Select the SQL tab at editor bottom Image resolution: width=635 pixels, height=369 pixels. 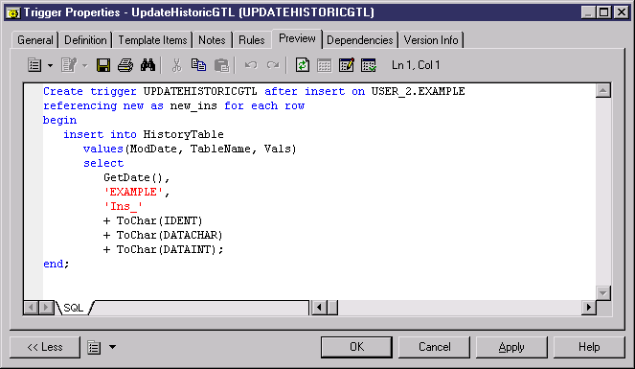tap(74, 308)
